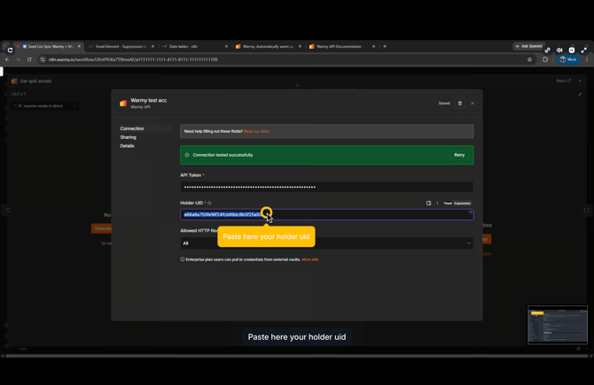Viewport: 594px width, 385px height.
Task: Click the Ask Gemini button
Action: click(529, 46)
